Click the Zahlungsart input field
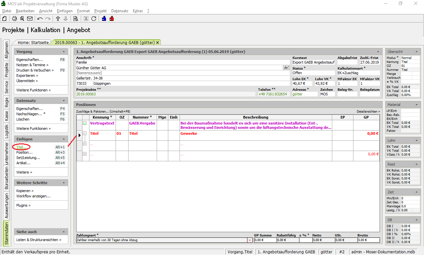Viewport: 424px width, 255px height. click(162, 240)
